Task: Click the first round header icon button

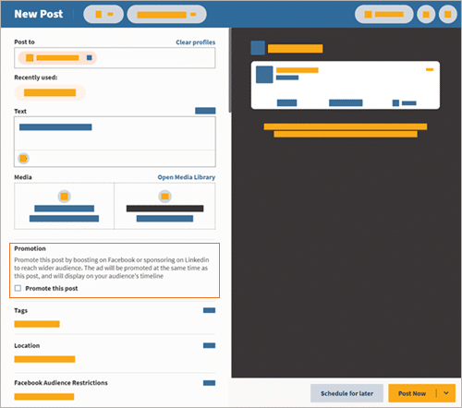Action: tap(426, 14)
